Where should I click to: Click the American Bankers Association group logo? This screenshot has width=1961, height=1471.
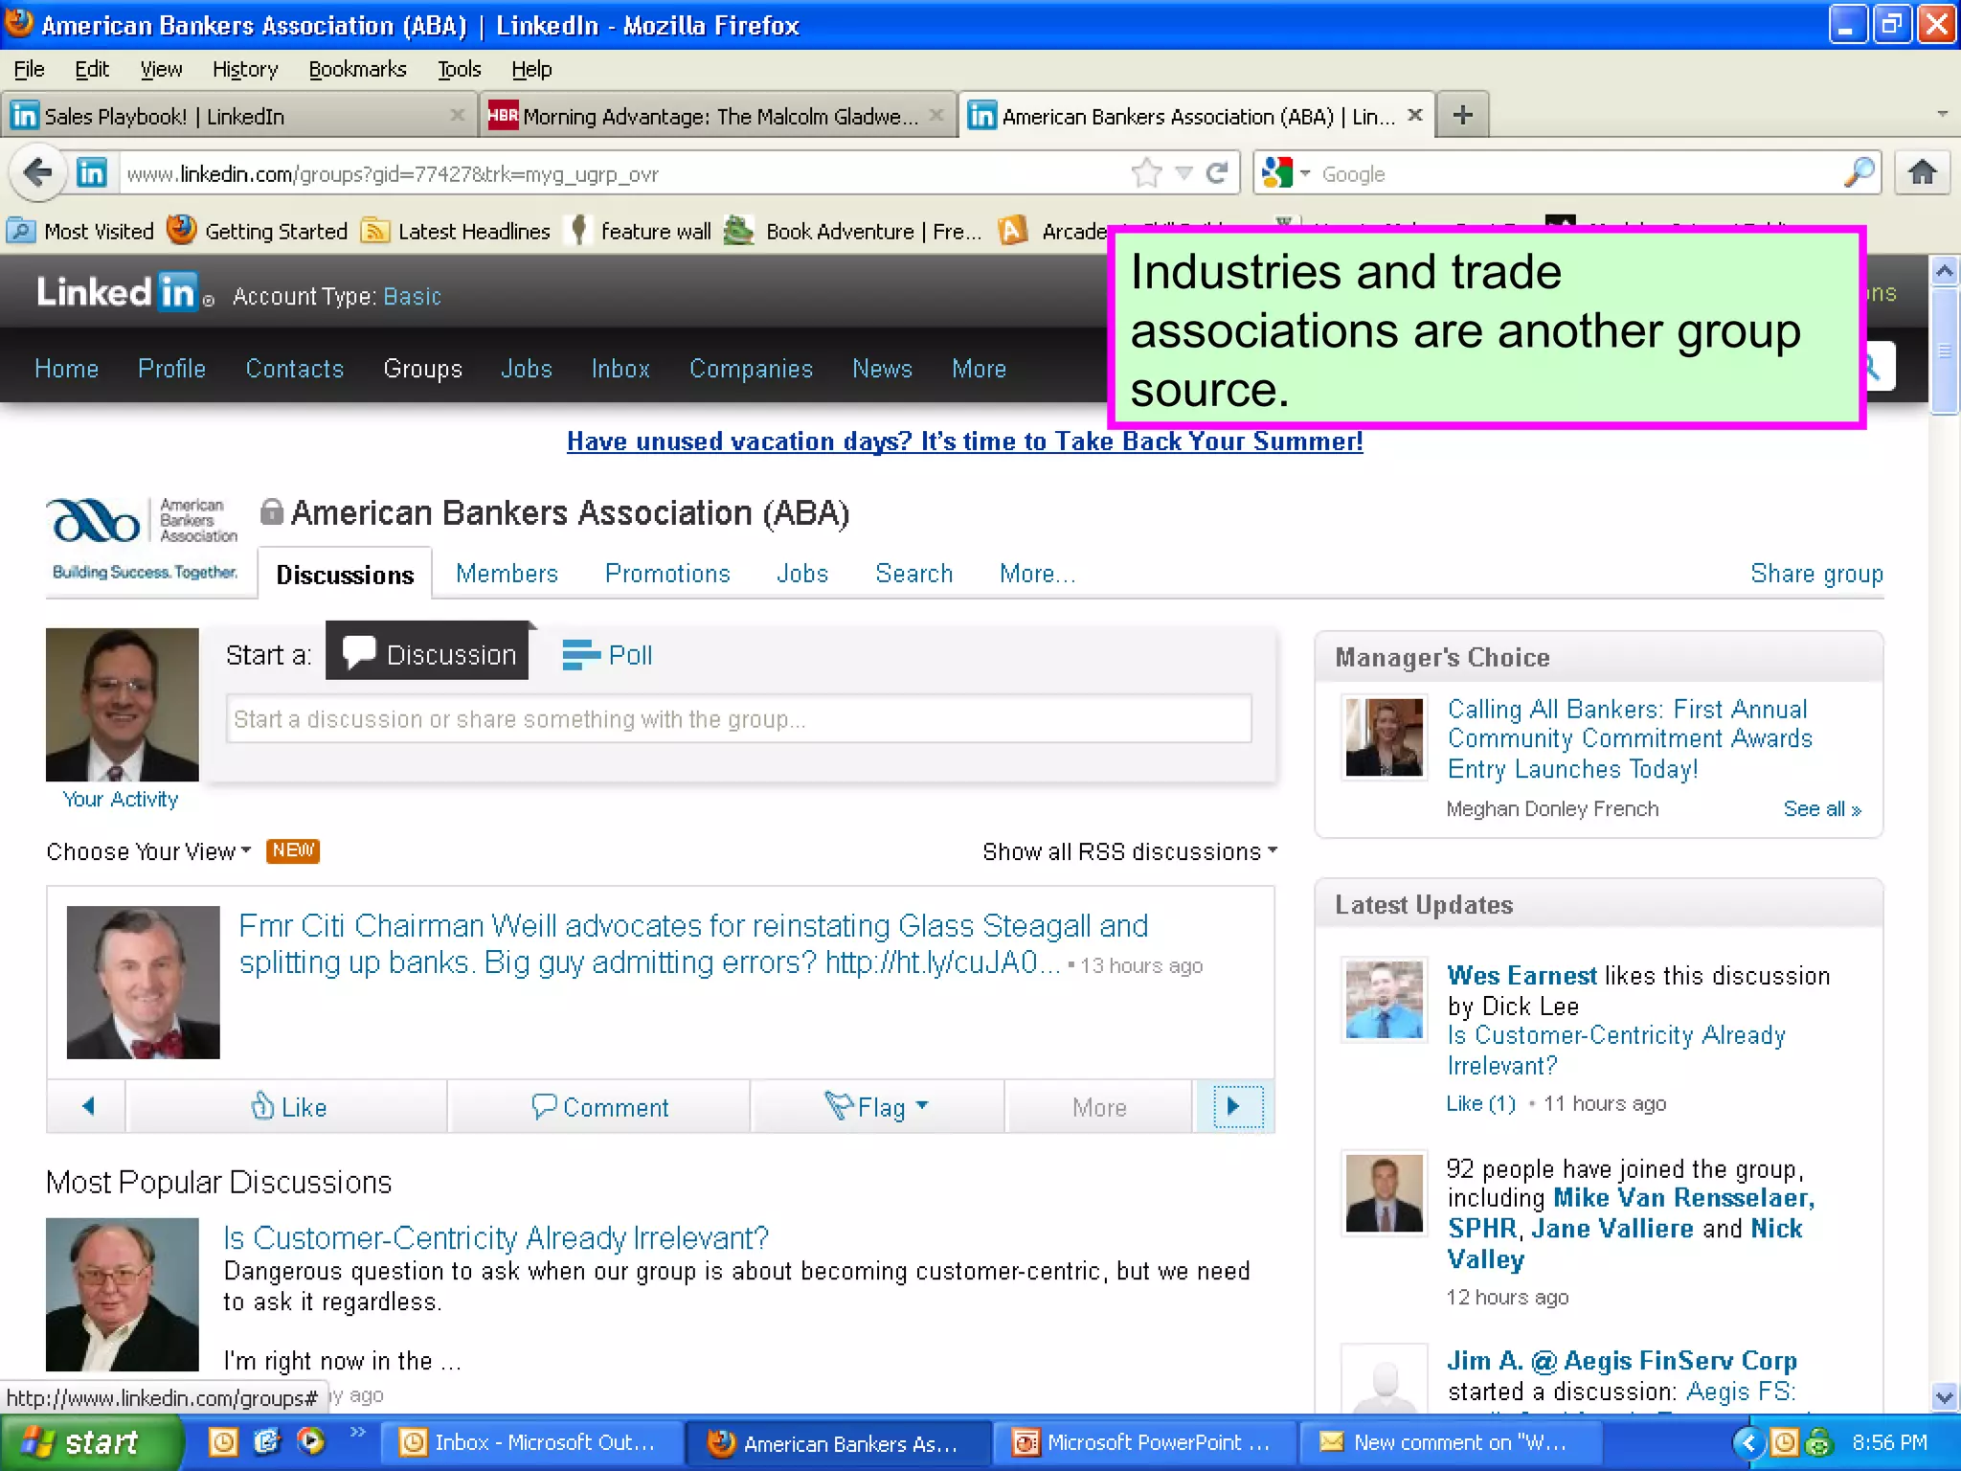pos(144,537)
